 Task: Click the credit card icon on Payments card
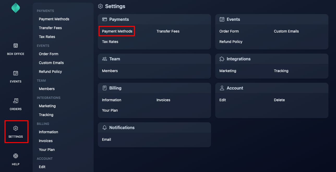point(105,19)
